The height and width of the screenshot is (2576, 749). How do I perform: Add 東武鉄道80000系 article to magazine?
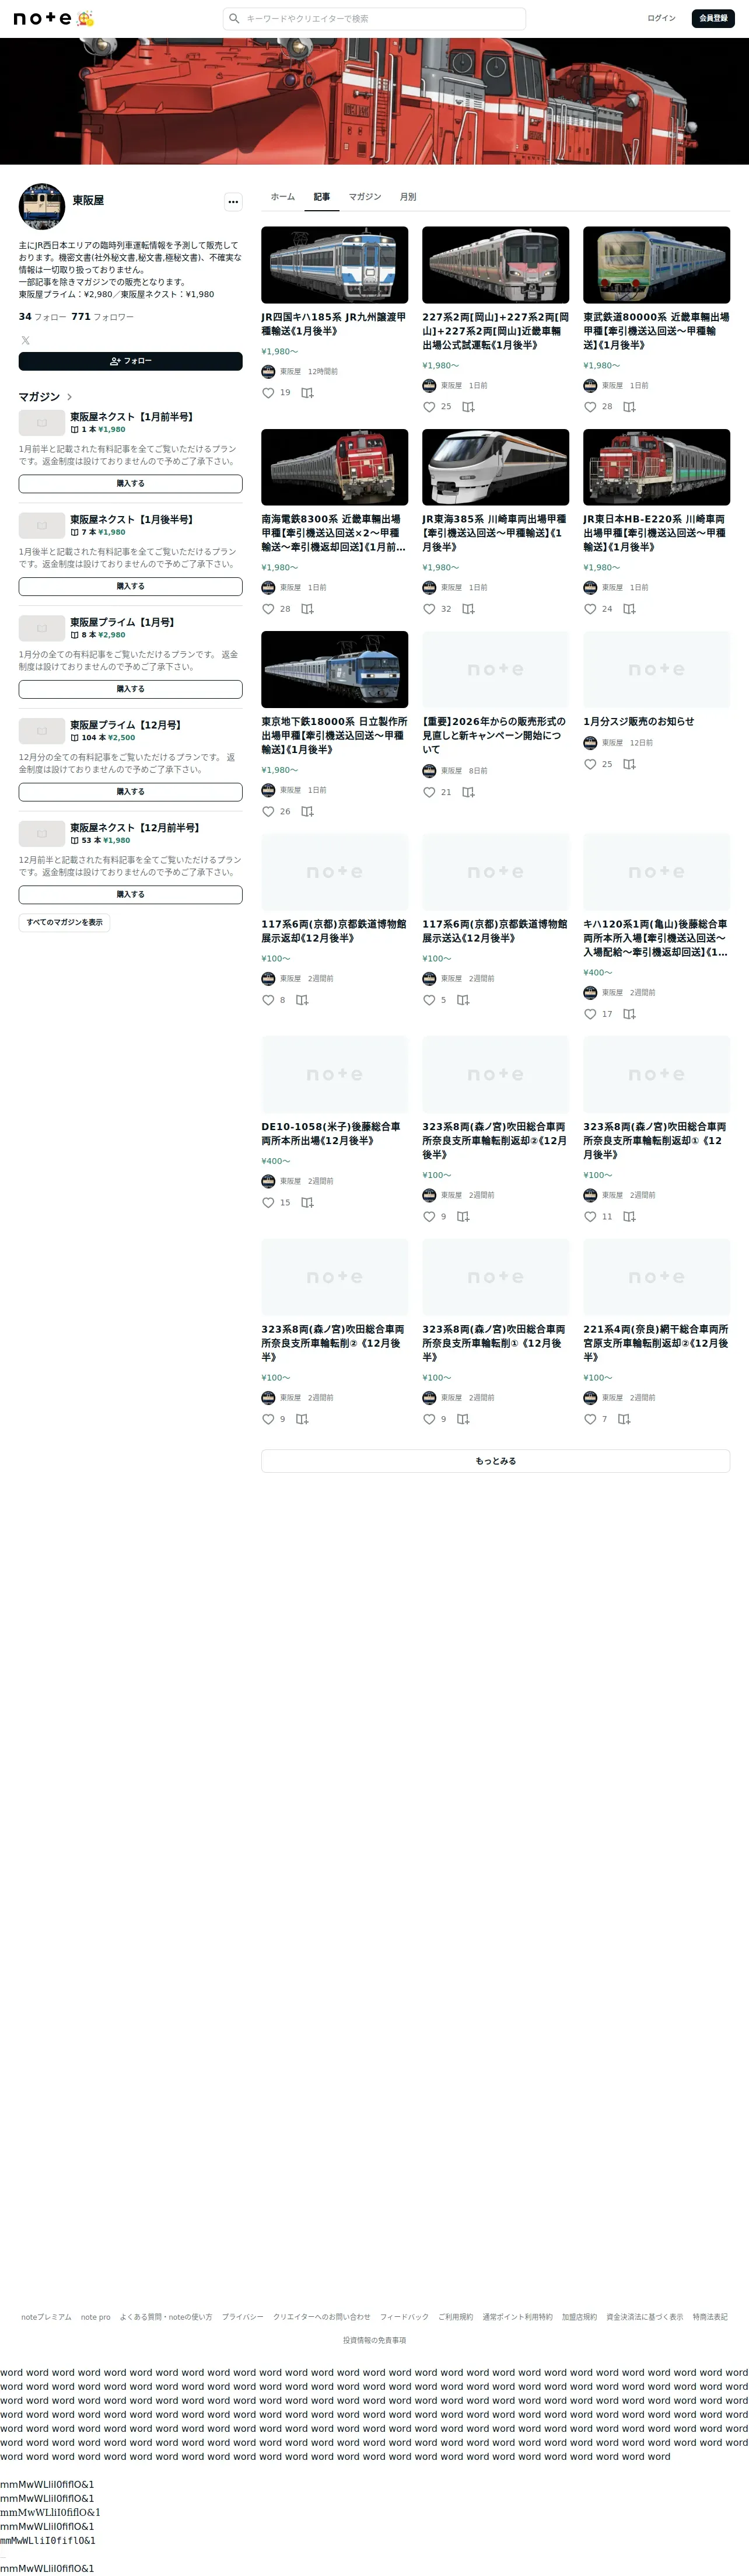coord(629,407)
